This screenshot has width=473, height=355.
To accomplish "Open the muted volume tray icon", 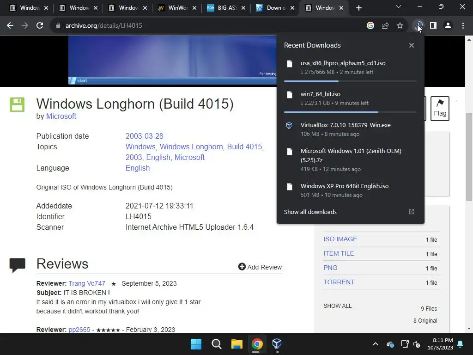I will tap(417, 344).
